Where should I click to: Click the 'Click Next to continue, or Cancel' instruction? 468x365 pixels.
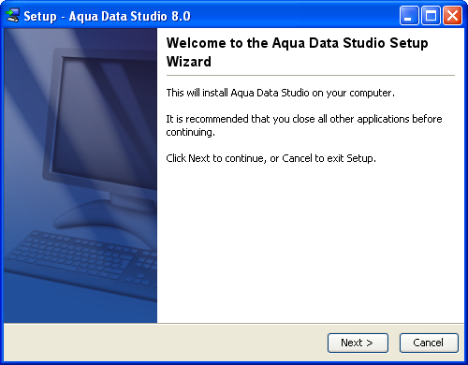coord(271,158)
